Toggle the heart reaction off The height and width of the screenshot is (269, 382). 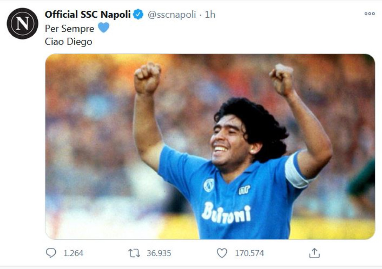tap(221, 253)
